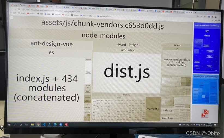Reload the report.html page
The image size is (224, 138).
19,9
